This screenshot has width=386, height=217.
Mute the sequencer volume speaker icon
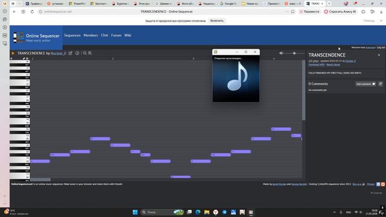tap(281, 53)
